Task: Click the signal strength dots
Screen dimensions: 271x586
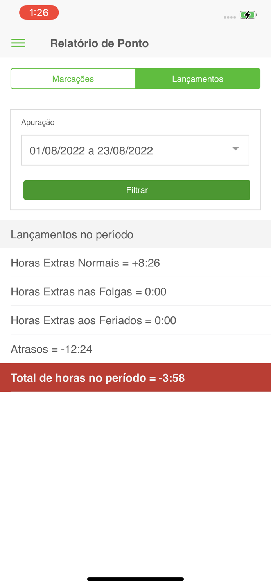Action: point(229,16)
